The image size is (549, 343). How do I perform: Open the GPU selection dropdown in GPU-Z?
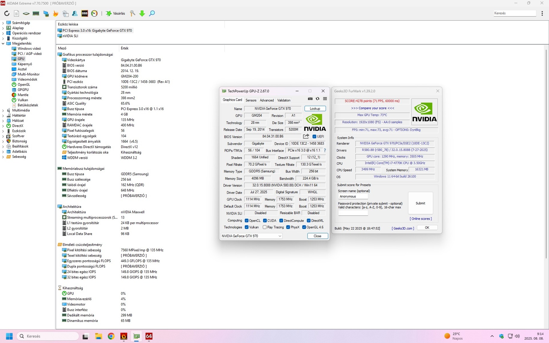click(251, 236)
